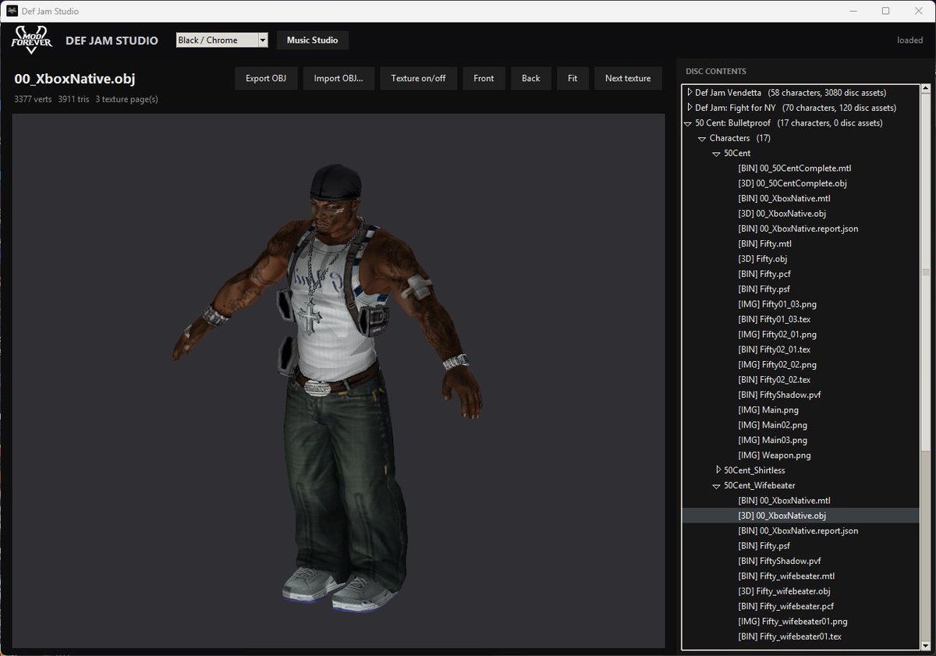Select [3D] 00_50CentComplete.obj
The width and height of the screenshot is (936, 656).
(792, 183)
